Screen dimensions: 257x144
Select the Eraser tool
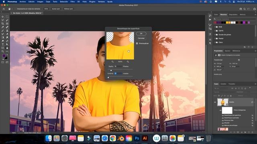click(x=7, y=34)
